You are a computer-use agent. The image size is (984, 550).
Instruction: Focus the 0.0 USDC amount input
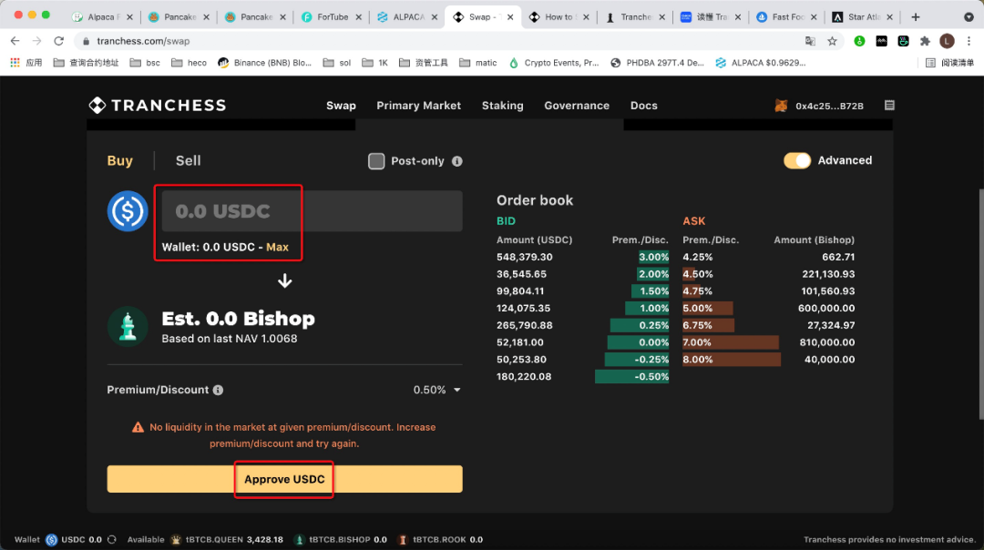coord(312,211)
